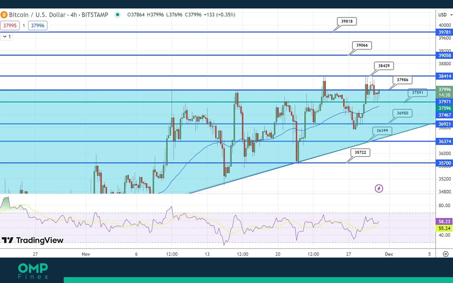
Task: Click the OMP Finex logo
Action: (33, 271)
